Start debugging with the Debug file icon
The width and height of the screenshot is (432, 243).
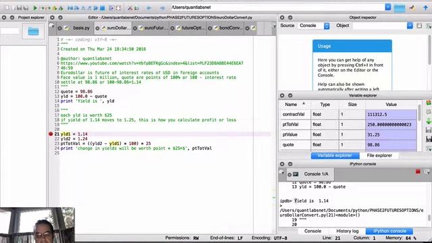[70, 8]
